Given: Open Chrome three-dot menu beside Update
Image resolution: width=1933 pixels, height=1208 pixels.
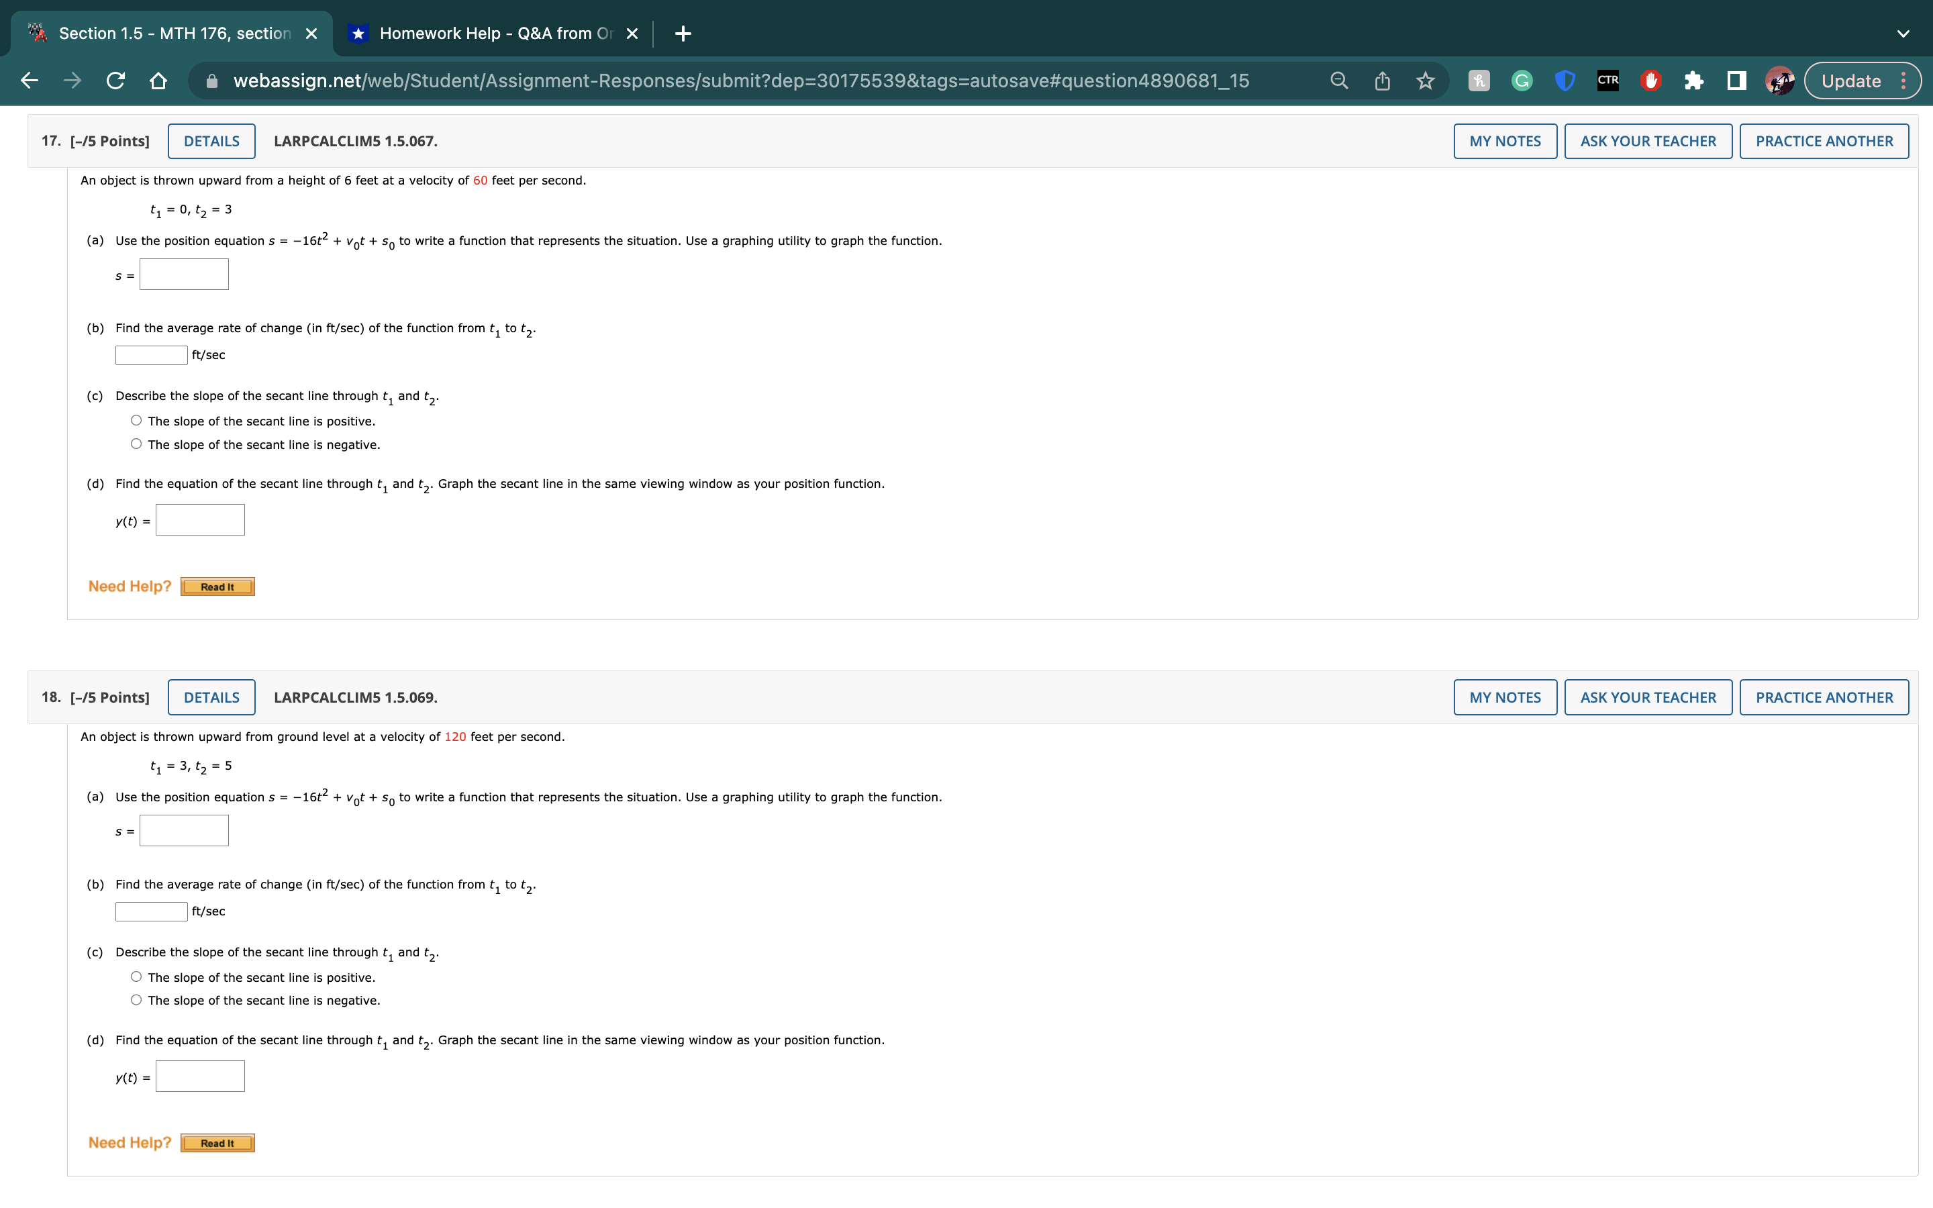Looking at the screenshot, I should click(x=1903, y=81).
